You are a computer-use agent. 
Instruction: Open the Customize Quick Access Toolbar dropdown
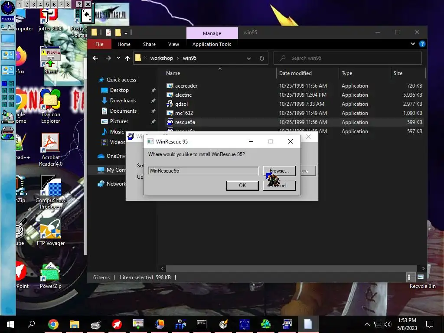pos(126,33)
